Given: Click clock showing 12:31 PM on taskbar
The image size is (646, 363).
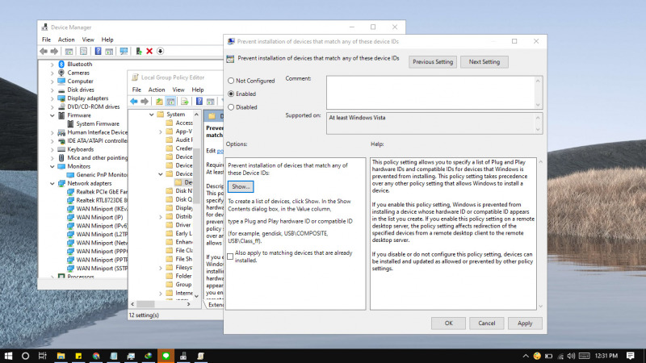Looking at the screenshot, I should [606, 356].
